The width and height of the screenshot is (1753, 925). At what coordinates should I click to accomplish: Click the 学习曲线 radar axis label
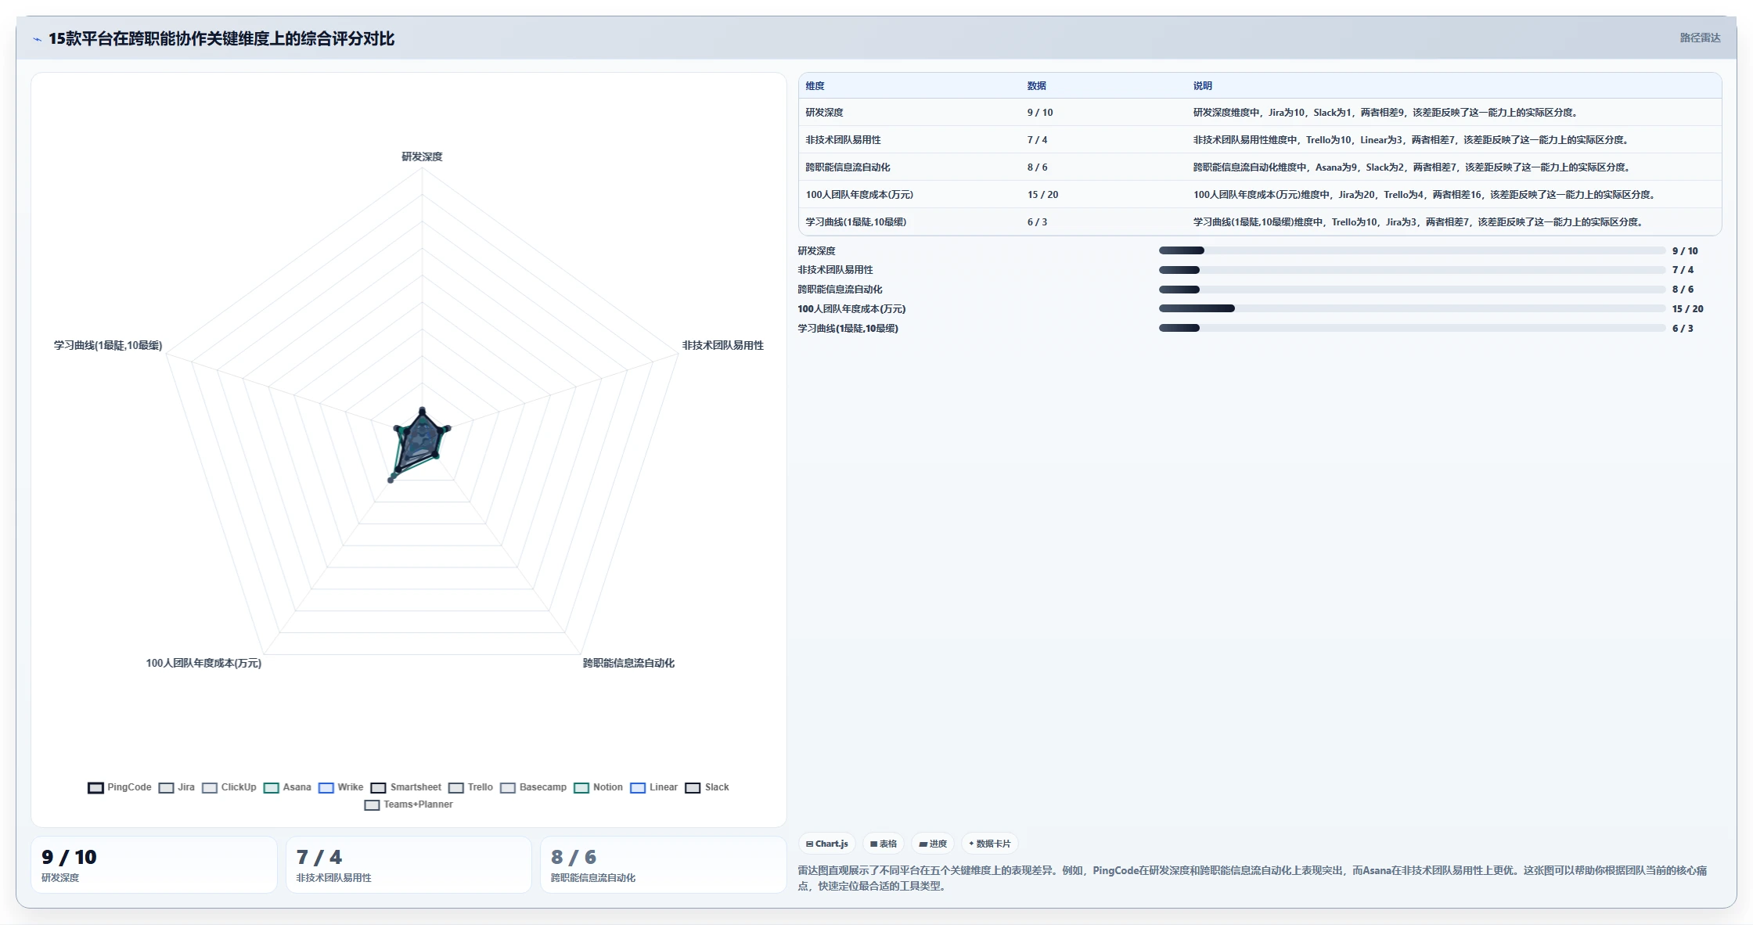pos(108,345)
